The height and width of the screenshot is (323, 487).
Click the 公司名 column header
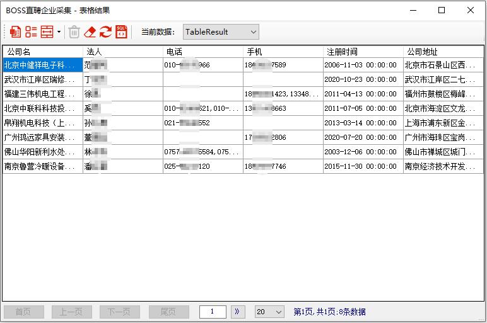pos(42,52)
